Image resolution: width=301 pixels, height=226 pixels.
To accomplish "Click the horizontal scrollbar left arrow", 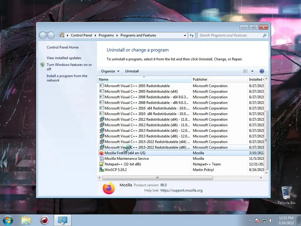I will point(99,178).
